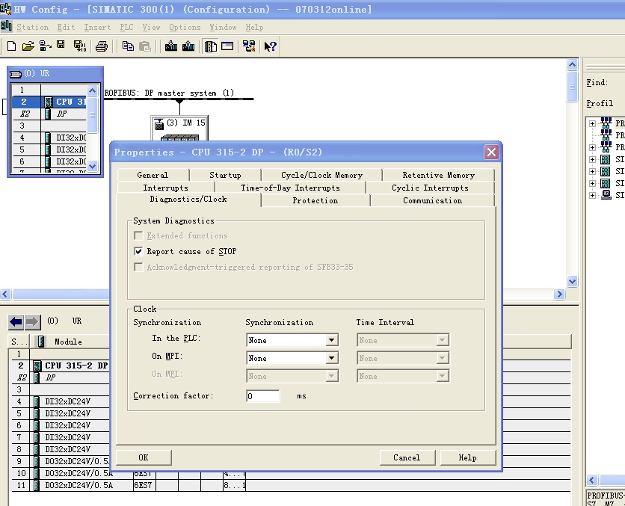The height and width of the screenshot is (506, 625).
Task: Click the Save floppy disk icon
Action: pyautogui.click(x=61, y=46)
